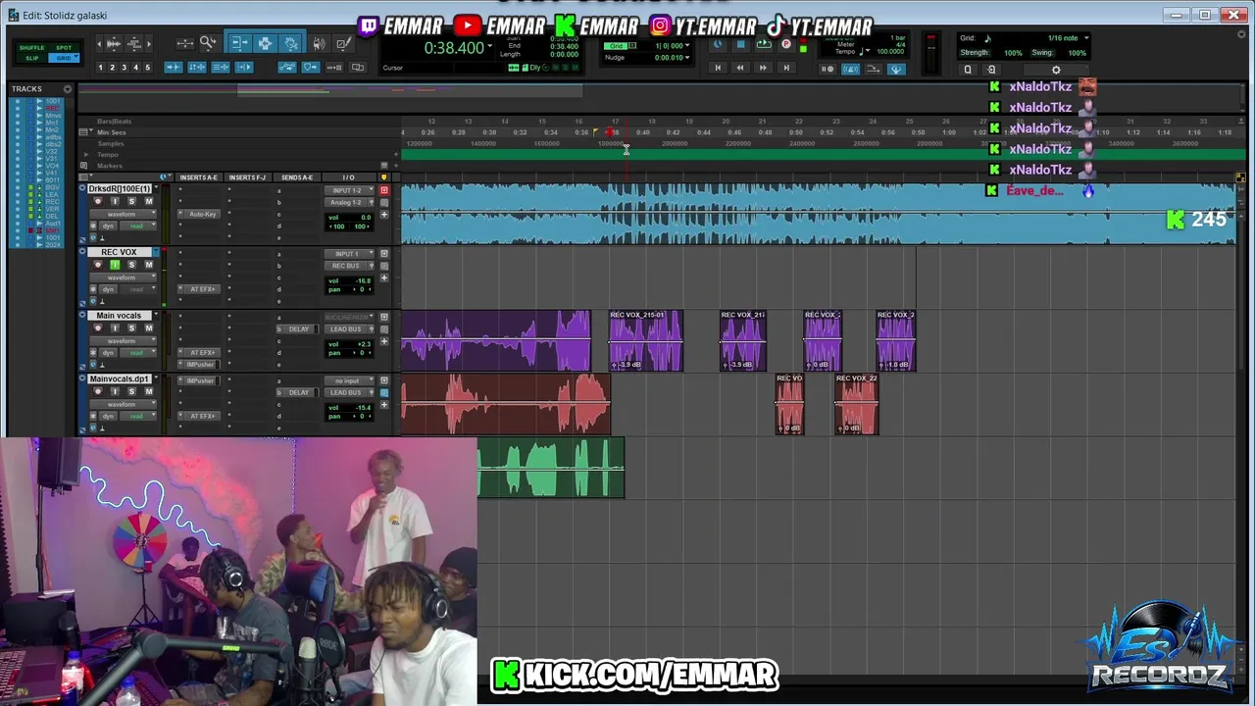Open LEAD BUS output on Mainvocals.dp1
Viewport: 1255px width, 706px height.
[348, 392]
